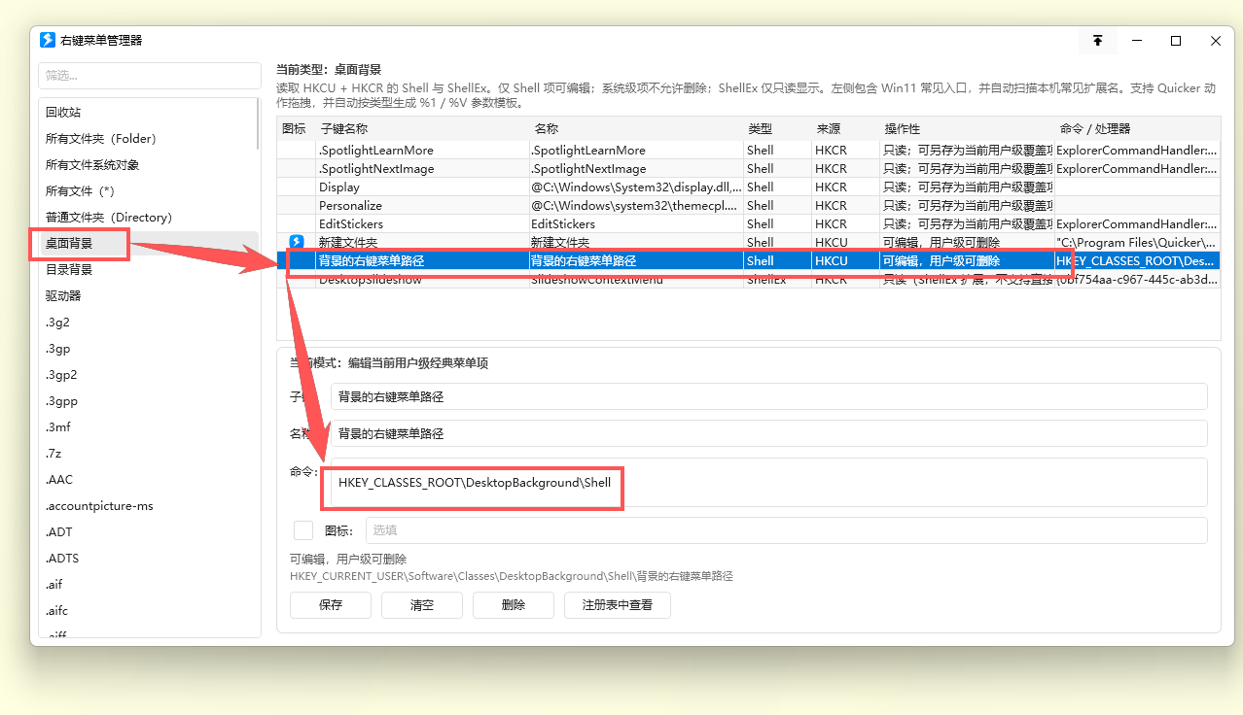
Task: Select the DesktopSlideshow row in the table
Action: (x=370, y=281)
